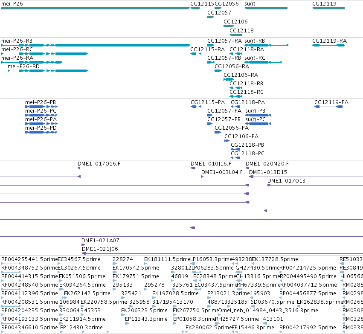Click protein CG12119-PA label
Image resolution: width=363 pixels, height=334 pixels.
coord(331,102)
